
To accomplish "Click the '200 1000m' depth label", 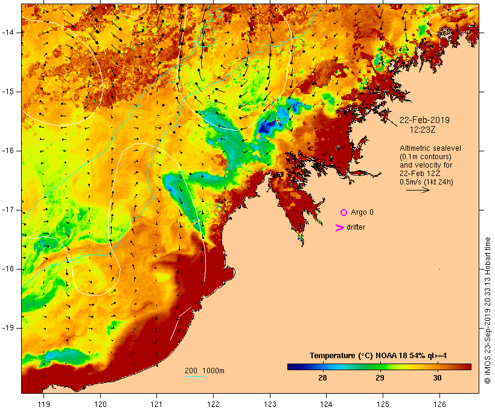I will click(x=205, y=371).
